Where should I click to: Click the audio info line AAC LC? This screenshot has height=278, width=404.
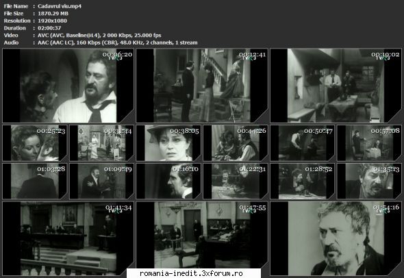[x=118, y=42]
